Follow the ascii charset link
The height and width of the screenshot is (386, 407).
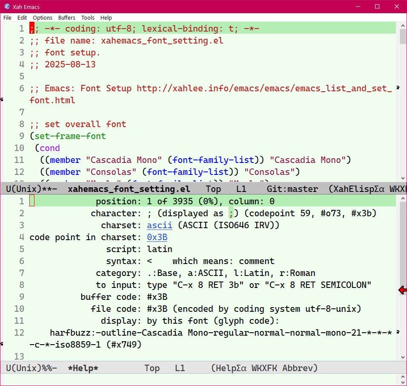(x=159, y=225)
